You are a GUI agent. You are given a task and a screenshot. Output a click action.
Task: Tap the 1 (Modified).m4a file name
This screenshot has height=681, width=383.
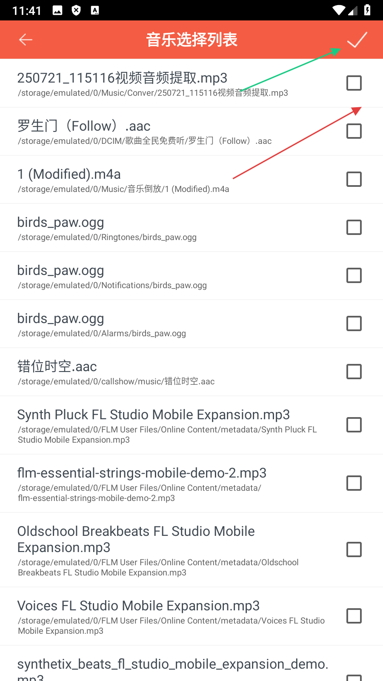click(69, 174)
